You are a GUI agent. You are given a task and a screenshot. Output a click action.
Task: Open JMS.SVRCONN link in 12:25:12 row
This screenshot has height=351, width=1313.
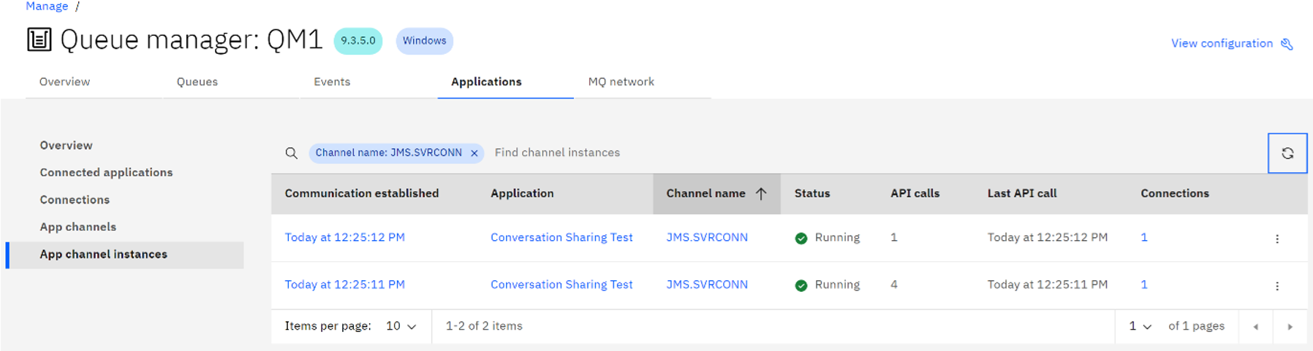tap(707, 237)
